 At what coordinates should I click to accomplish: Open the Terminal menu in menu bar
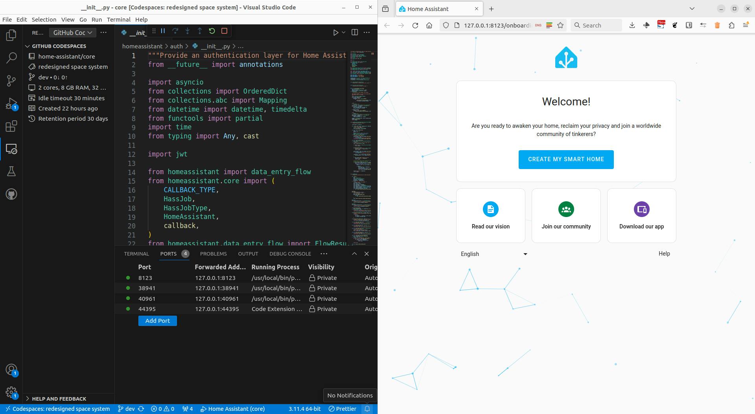coord(118,19)
